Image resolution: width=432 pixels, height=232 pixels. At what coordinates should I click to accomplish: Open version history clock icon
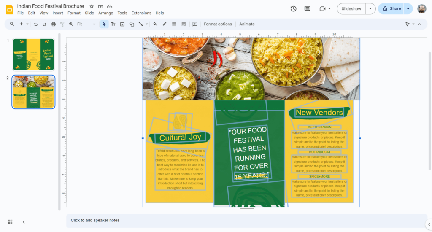(x=294, y=8)
